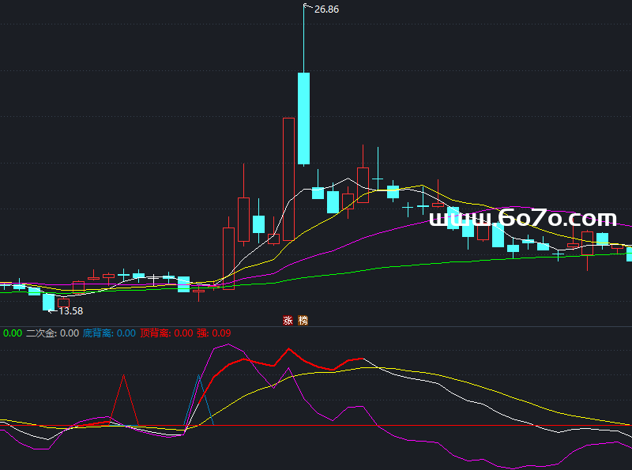Click the 二次金 indicator label

40,333
